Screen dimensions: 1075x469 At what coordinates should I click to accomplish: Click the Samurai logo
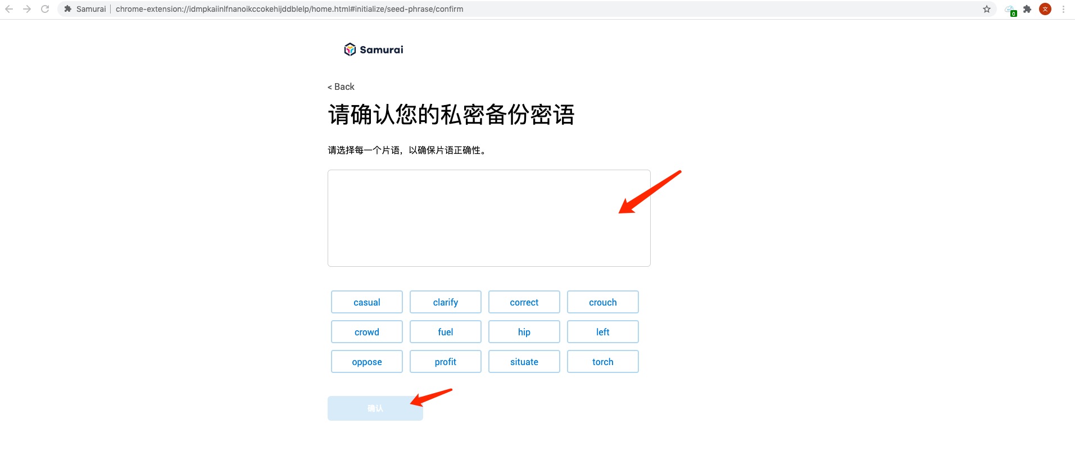(374, 49)
